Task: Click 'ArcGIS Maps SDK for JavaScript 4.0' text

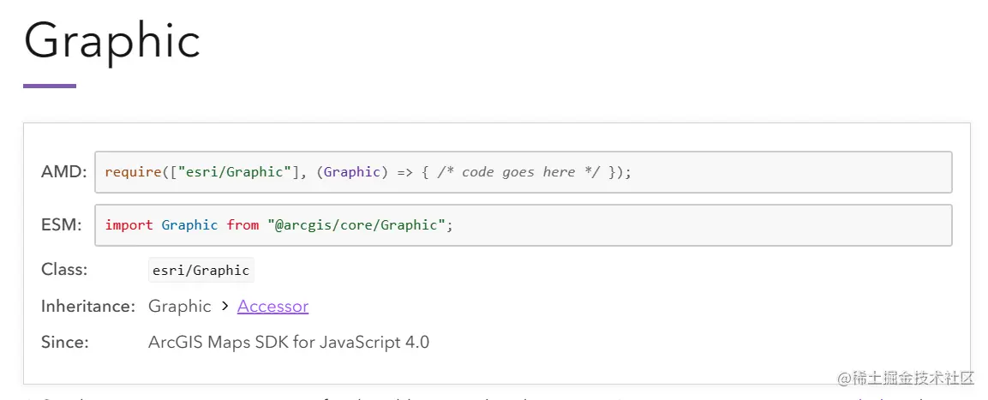Action: point(289,343)
